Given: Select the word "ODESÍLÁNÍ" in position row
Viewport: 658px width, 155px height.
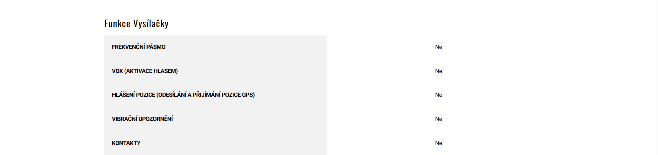Looking at the screenshot, I should click(172, 95).
